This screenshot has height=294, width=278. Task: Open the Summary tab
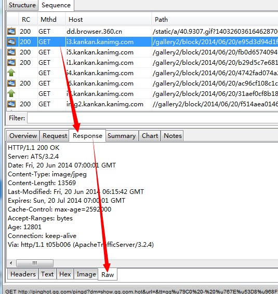pos(122,136)
